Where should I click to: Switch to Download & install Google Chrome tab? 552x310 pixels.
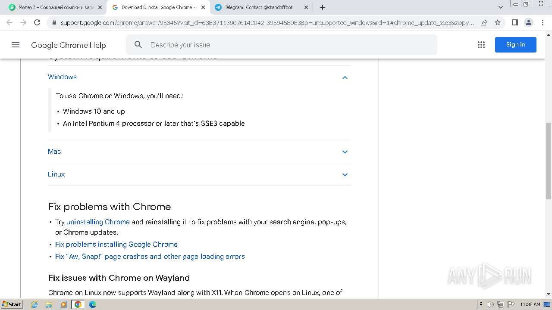coord(158,7)
